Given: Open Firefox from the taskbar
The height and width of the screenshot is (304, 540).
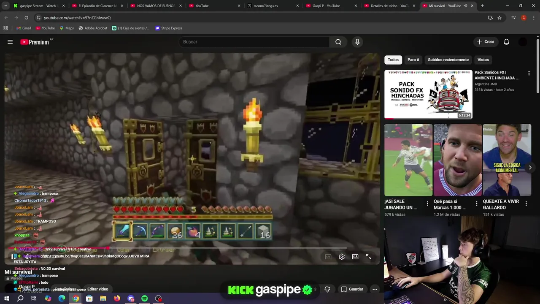Looking at the screenshot, I should click(x=117, y=299).
